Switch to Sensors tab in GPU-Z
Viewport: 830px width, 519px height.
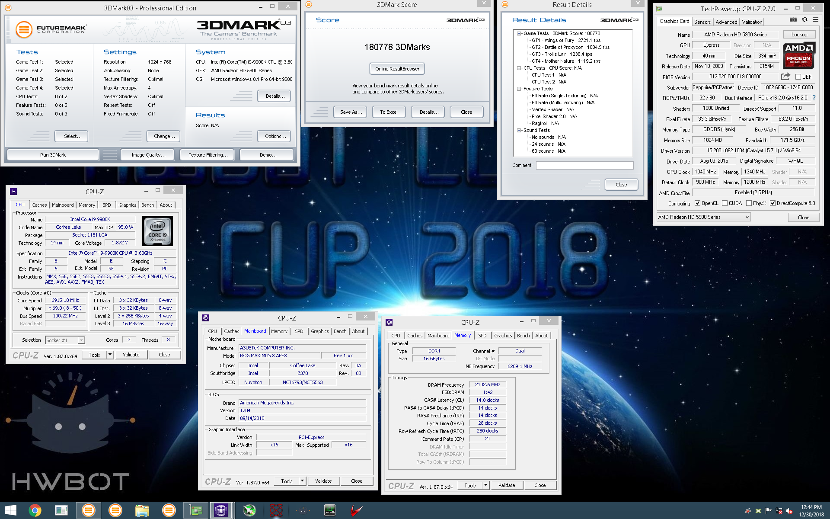[702, 22]
